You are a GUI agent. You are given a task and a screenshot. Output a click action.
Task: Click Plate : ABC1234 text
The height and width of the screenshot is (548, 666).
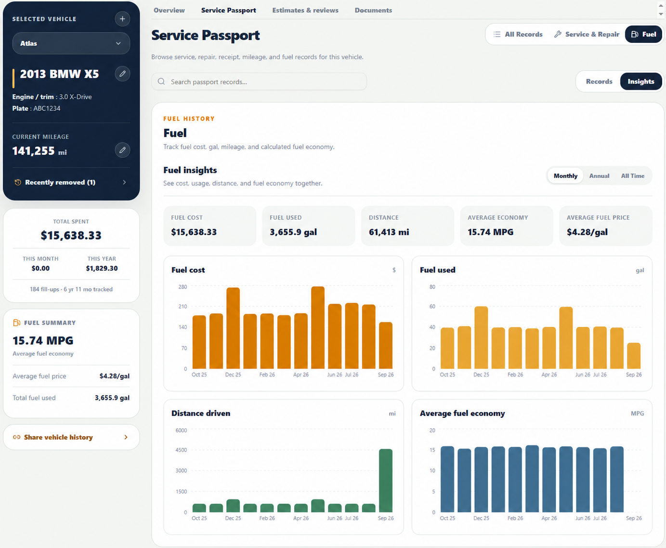coord(36,108)
